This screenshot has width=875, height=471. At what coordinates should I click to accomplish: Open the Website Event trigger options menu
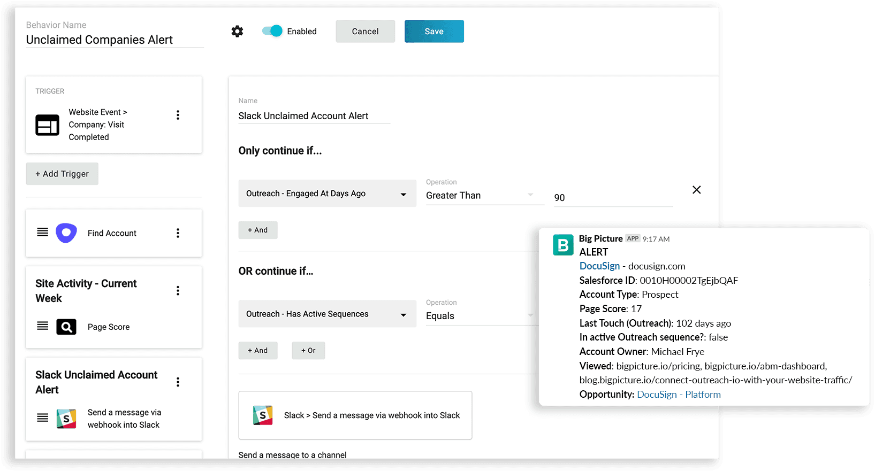(178, 115)
